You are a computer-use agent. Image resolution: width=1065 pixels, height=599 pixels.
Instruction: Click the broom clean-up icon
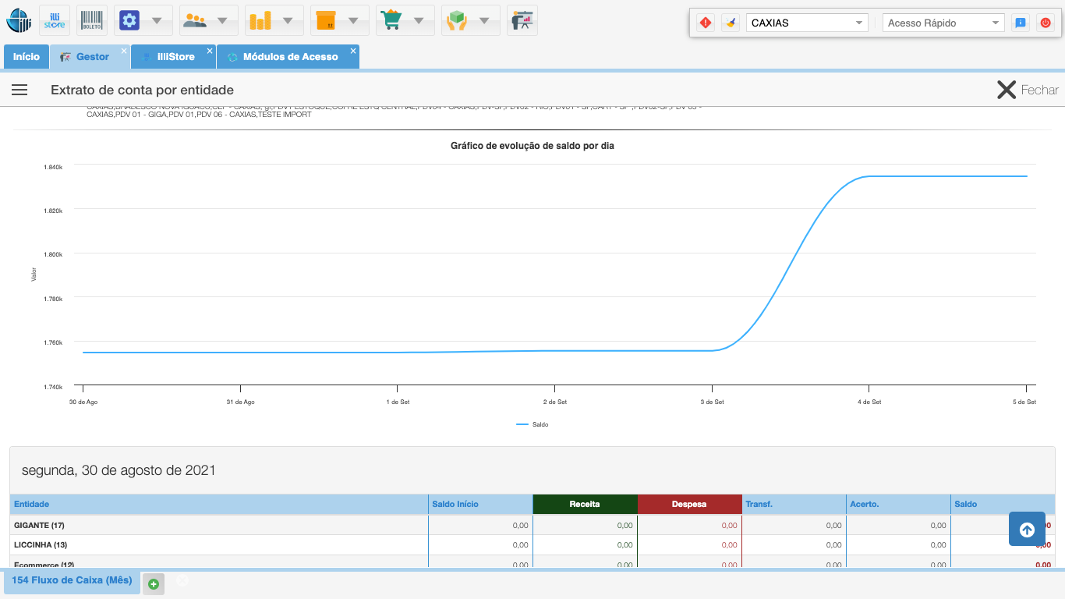click(x=730, y=23)
